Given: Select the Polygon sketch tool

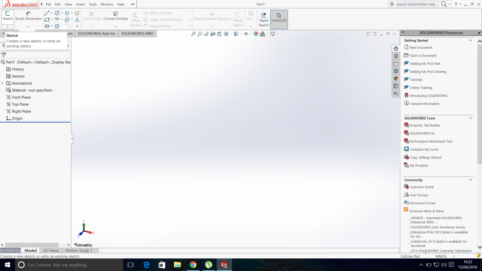Looking at the screenshot, I should coord(57,26).
